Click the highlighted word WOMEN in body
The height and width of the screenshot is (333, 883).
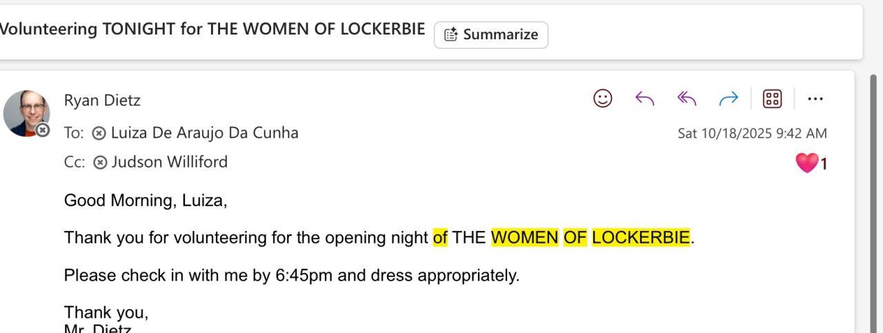coord(524,238)
